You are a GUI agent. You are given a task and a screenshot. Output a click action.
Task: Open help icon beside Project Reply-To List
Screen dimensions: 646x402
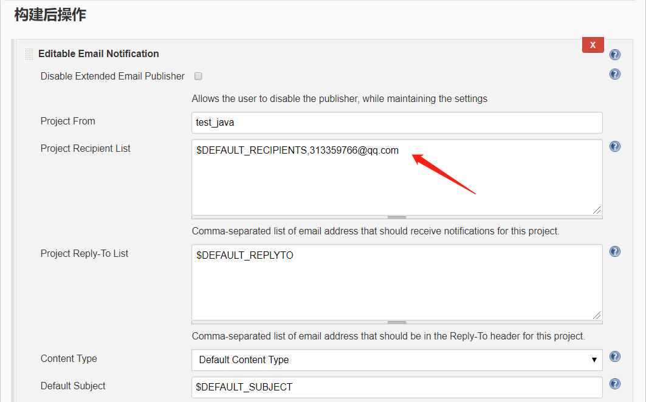614,251
